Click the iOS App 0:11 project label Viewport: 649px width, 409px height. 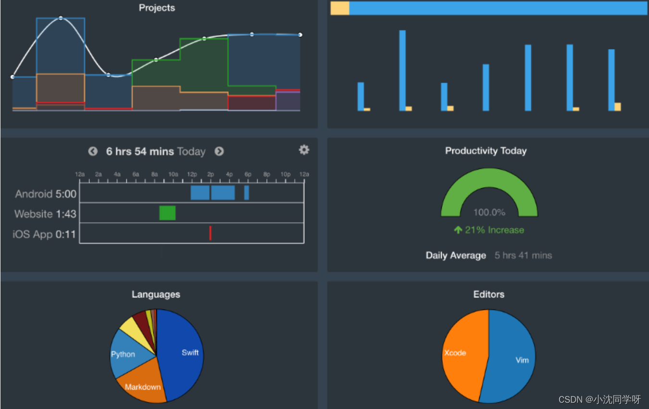[44, 234]
